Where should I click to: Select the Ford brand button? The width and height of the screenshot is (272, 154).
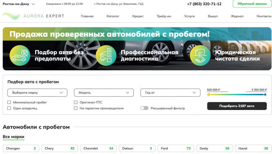point(176,149)
